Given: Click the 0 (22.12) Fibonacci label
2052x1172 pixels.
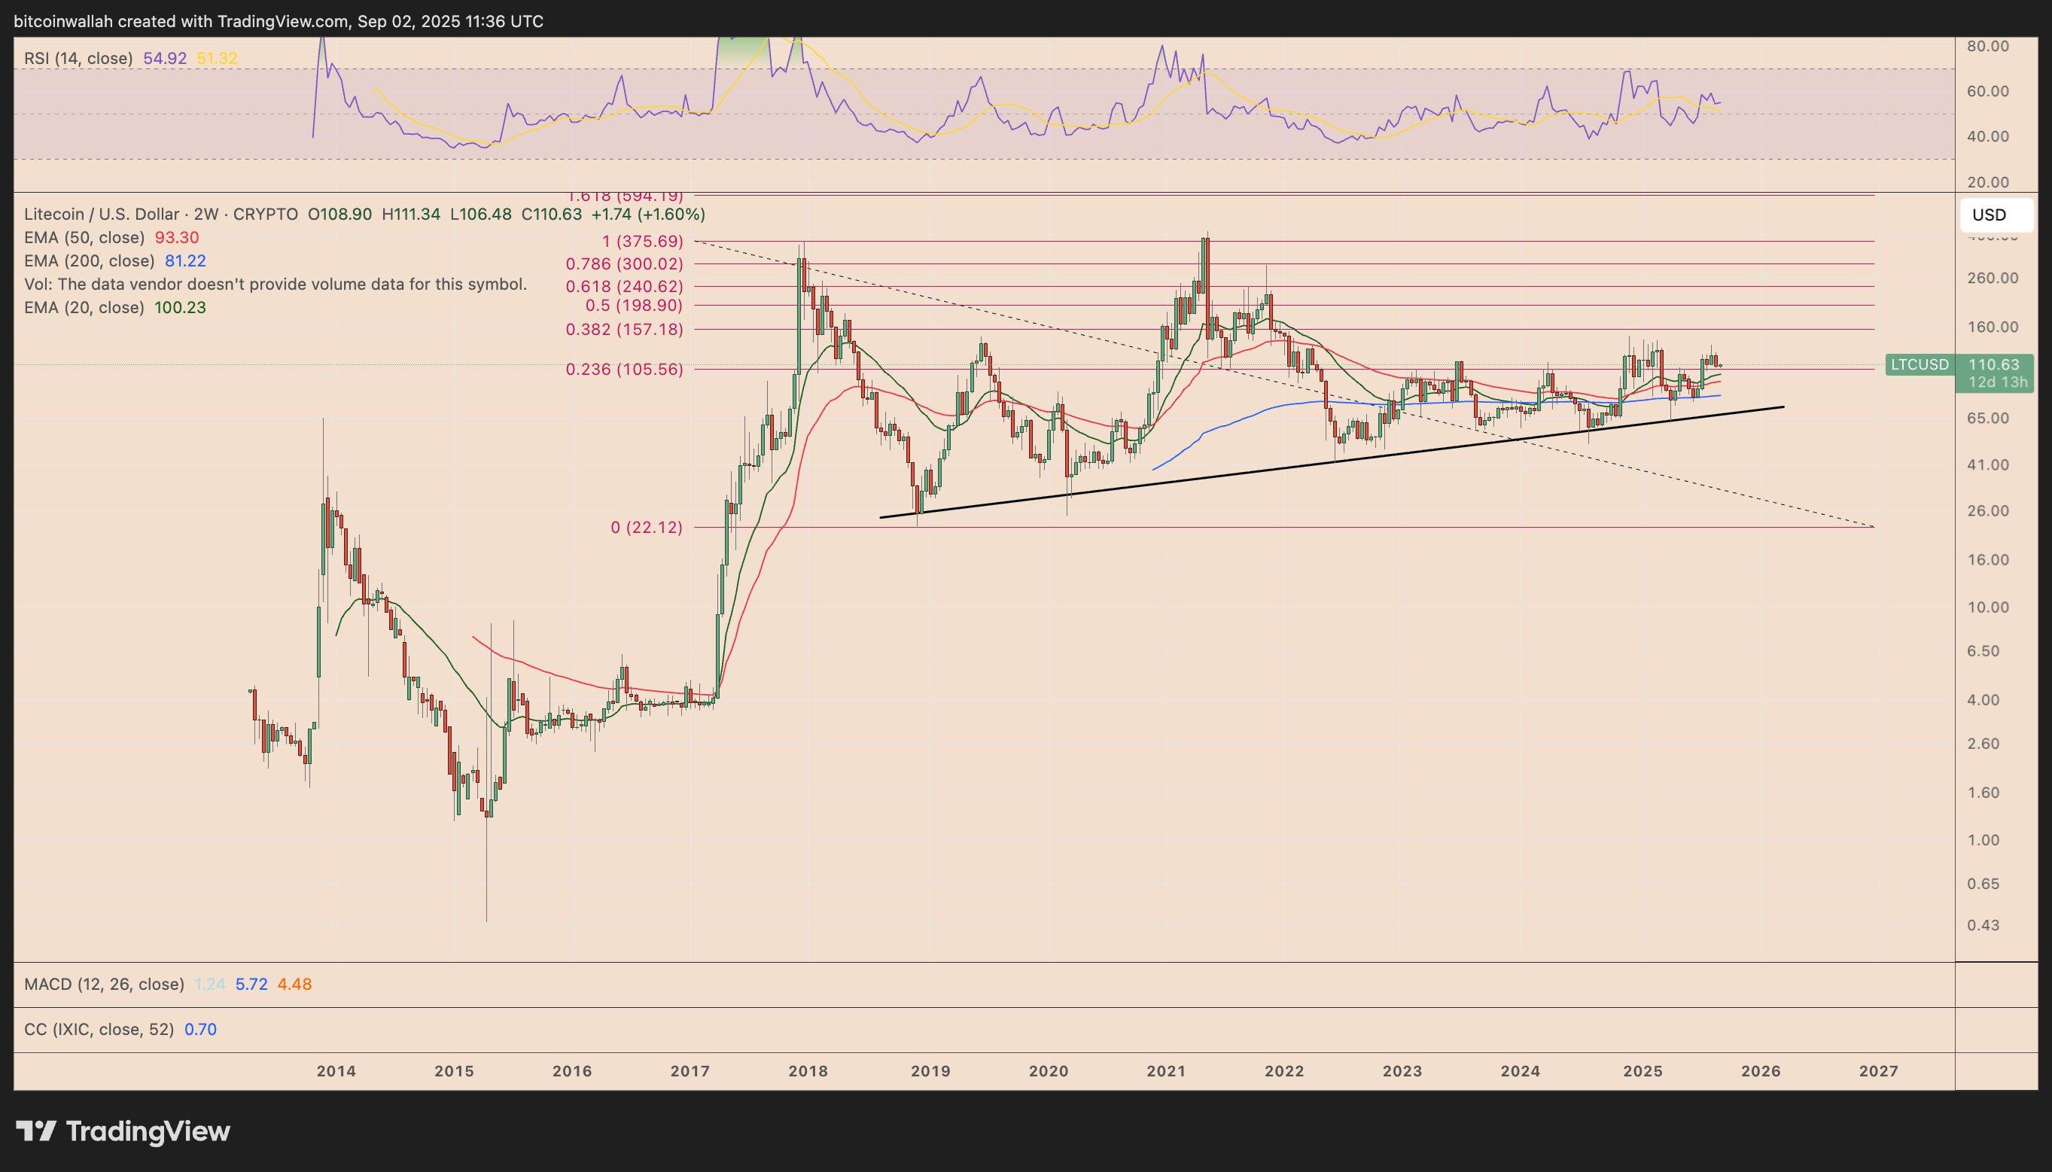Looking at the screenshot, I should tap(646, 527).
